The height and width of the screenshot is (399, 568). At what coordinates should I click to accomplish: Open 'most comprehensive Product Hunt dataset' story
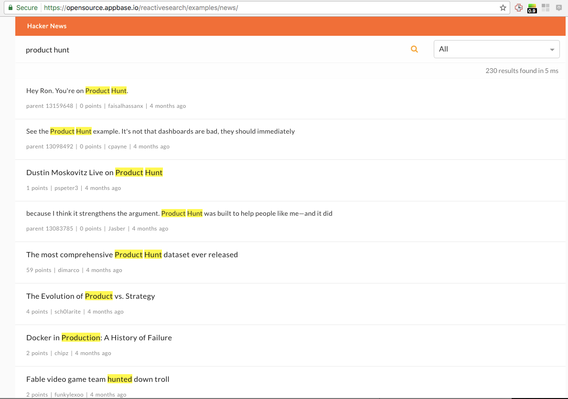[132, 254]
